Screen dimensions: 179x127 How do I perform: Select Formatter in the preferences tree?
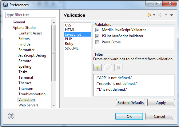[x=26, y=50]
